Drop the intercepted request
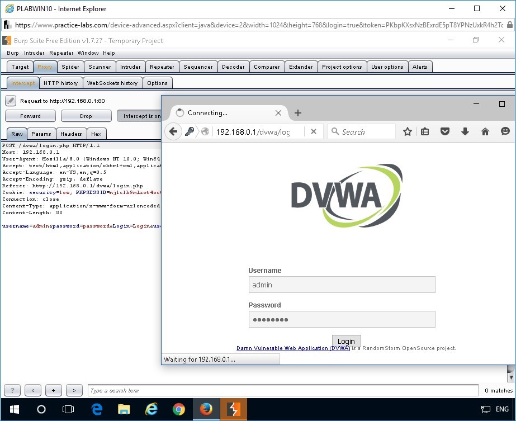Image resolution: width=516 pixels, height=421 pixels. pyautogui.click(x=86, y=116)
